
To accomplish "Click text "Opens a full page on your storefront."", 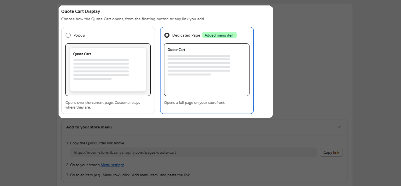I will (194, 103).
